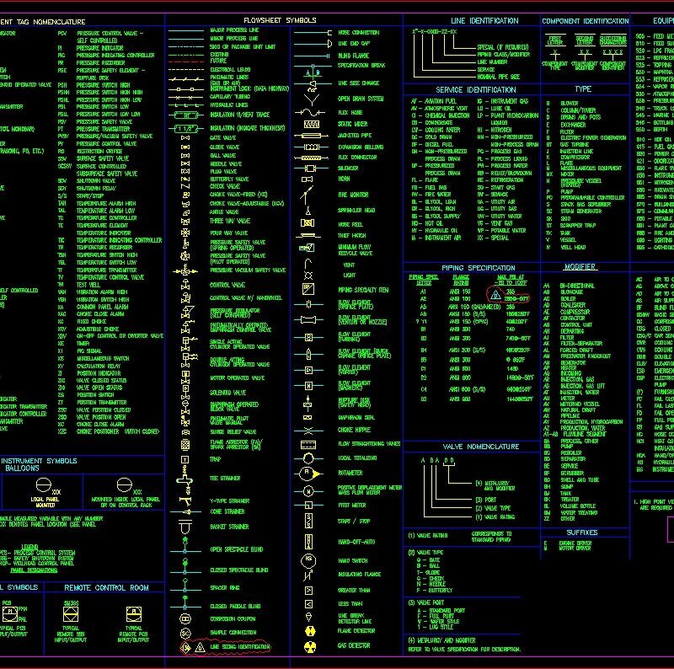Click the Rotameter symbol
The image size is (674, 669).
pos(306,474)
